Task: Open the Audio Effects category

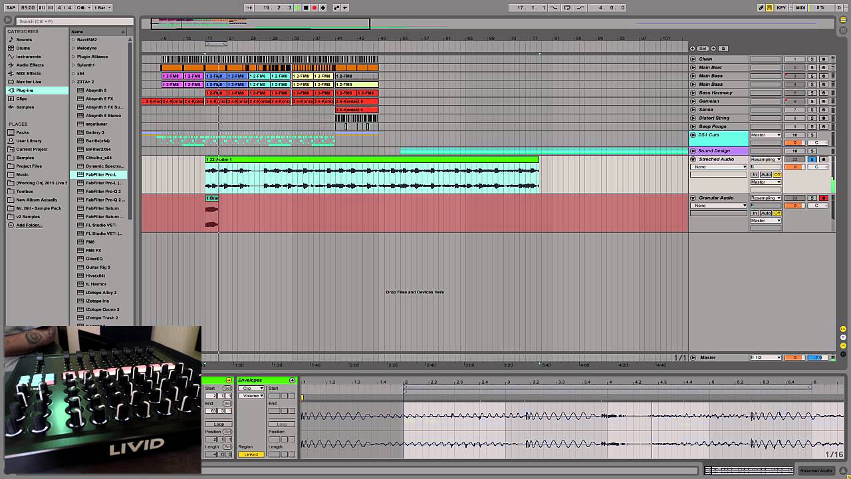Action: (30, 65)
